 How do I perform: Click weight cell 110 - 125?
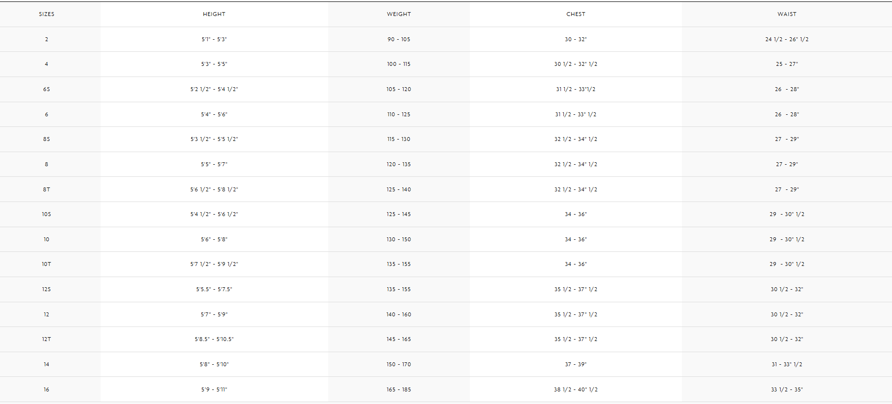tap(399, 114)
